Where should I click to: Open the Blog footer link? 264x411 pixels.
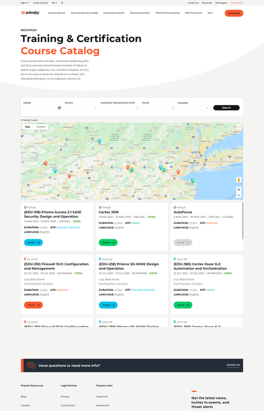pyautogui.click(x=24, y=397)
